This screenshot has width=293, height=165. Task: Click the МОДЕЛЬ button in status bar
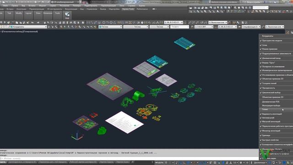159,163
